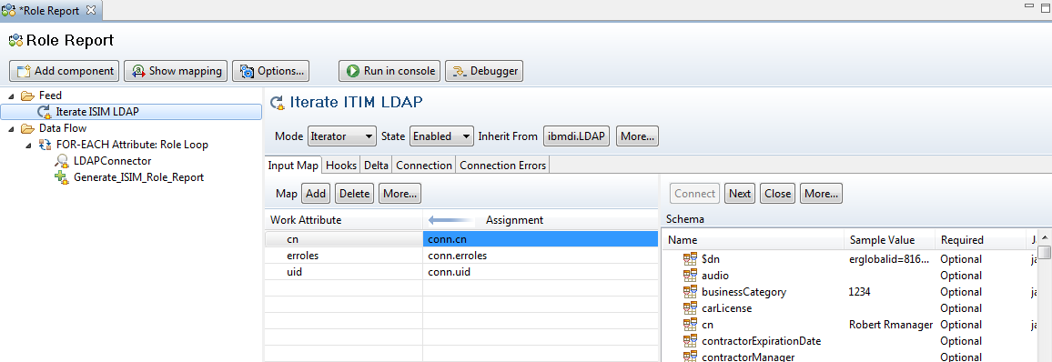Click the $dn schema attribute icon
The width and height of the screenshot is (1052, 362).
(691, 259)
